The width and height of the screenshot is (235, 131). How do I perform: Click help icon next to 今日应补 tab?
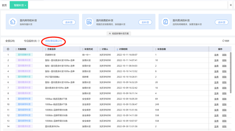[38, 41]
